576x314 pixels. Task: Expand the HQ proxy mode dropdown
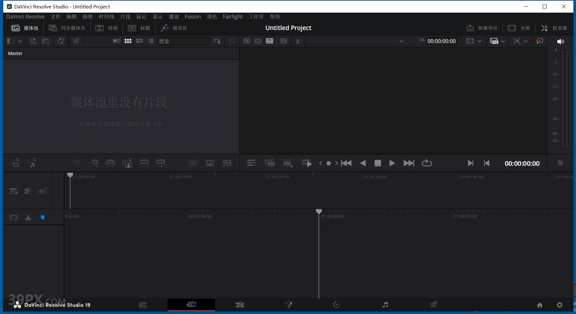click(x=503, y=41)
